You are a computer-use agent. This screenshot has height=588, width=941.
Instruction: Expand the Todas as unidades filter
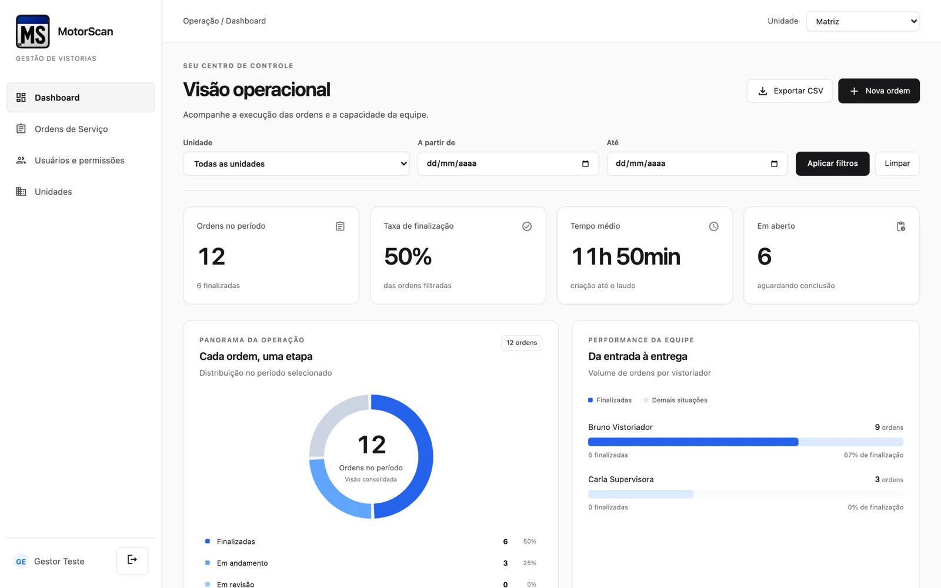coord(296,163)
